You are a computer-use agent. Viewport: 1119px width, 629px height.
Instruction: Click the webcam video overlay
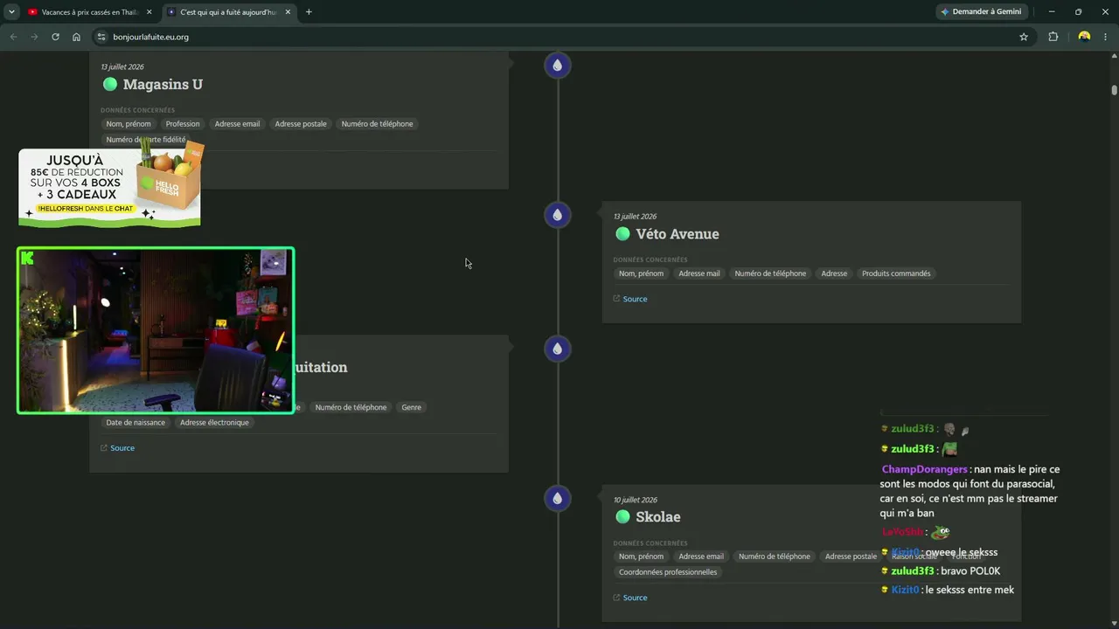tap(156, 330)
